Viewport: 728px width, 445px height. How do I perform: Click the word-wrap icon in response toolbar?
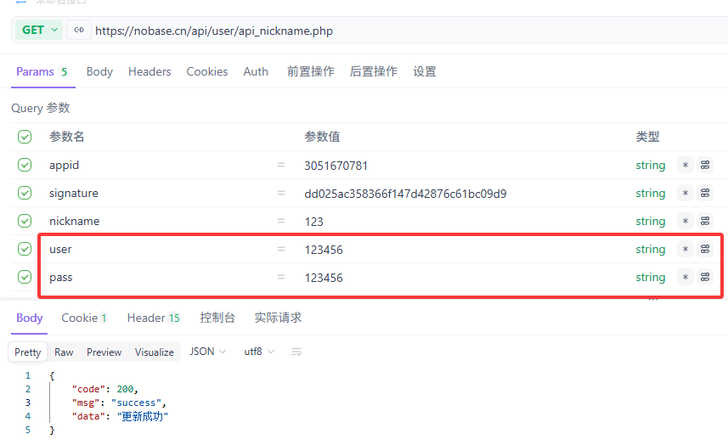pyautogui.click(x=296, y=352)
